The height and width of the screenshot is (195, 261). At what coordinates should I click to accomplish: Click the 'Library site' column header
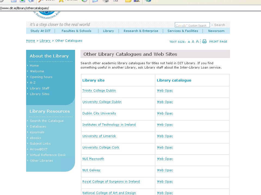point(93,80)
